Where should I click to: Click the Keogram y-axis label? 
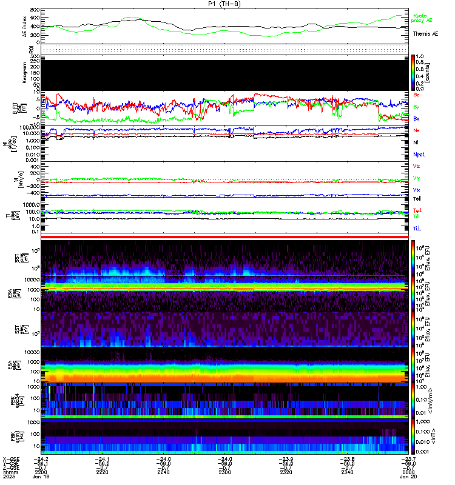coord(25,73)
